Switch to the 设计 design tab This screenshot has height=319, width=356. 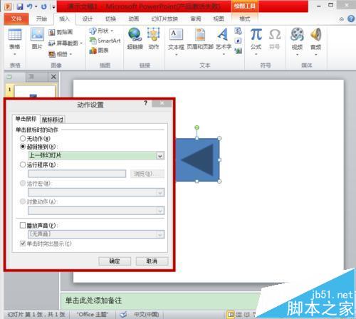tap(88, 19)
